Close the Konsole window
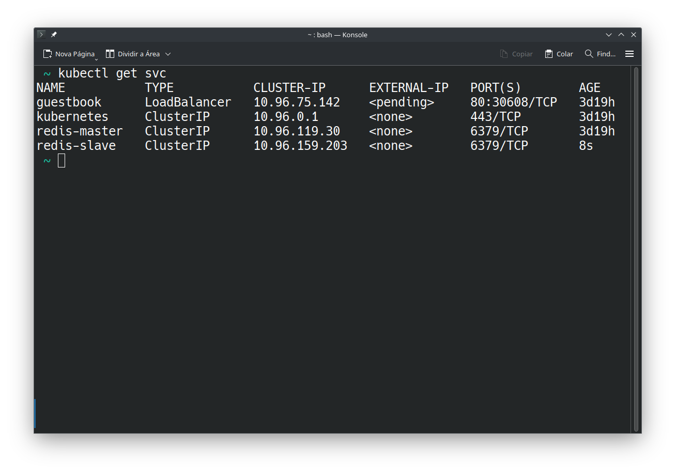676x474 pixels. pos(634,35)
